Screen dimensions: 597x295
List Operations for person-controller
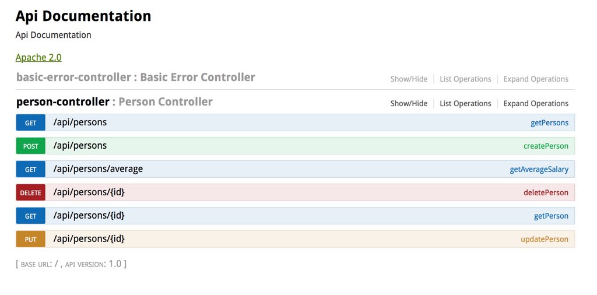pyautogui.click(x=465, y=104)
